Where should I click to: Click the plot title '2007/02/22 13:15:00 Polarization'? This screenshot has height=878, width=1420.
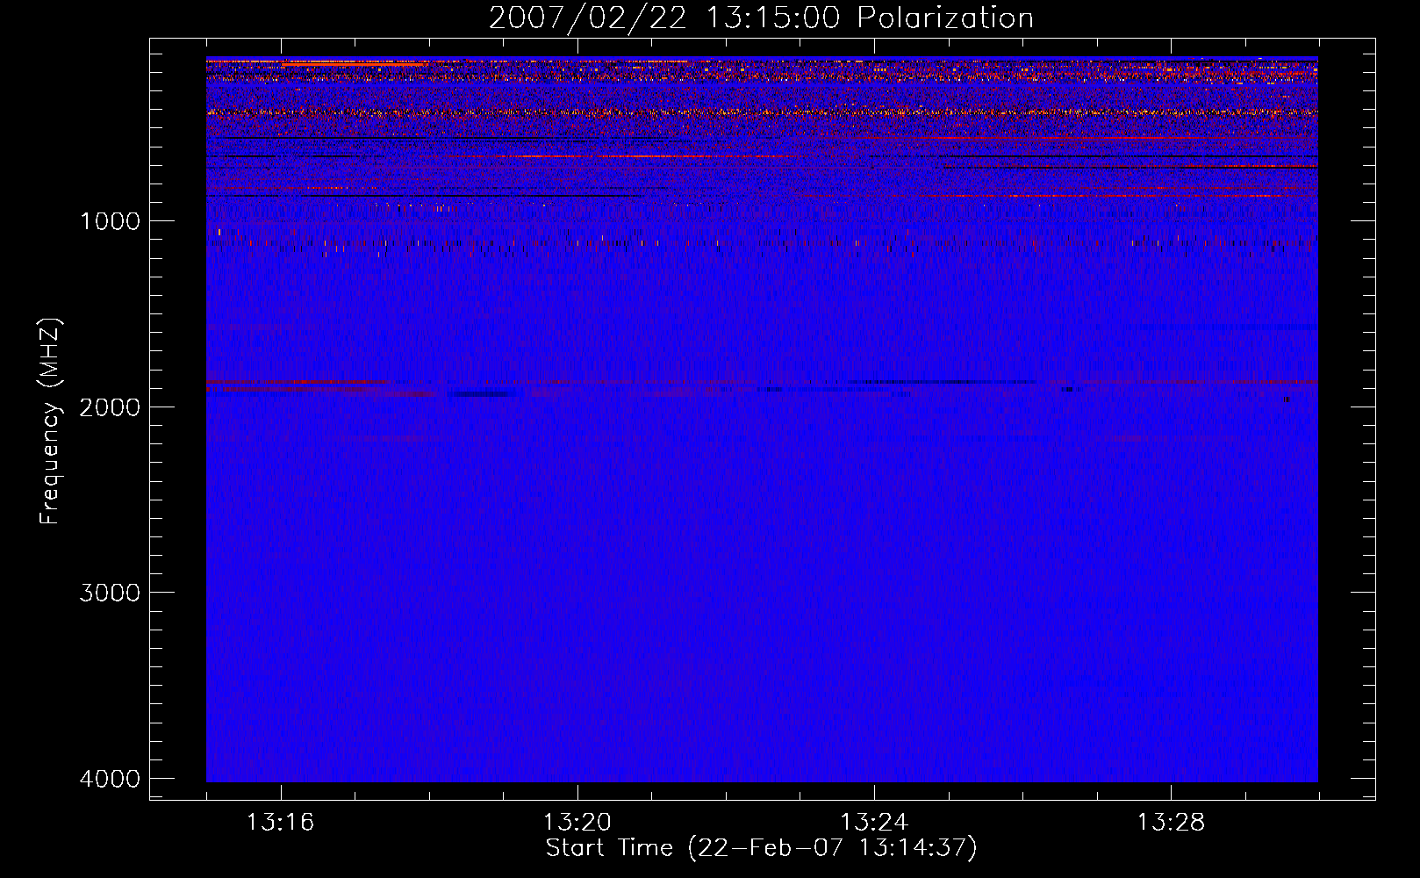point(761,18)
